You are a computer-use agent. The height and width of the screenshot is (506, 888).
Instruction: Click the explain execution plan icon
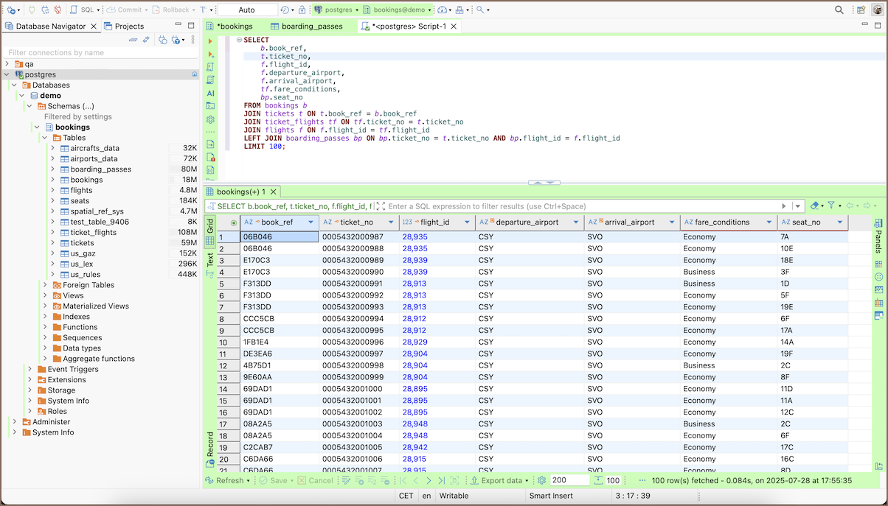(210, 80)
